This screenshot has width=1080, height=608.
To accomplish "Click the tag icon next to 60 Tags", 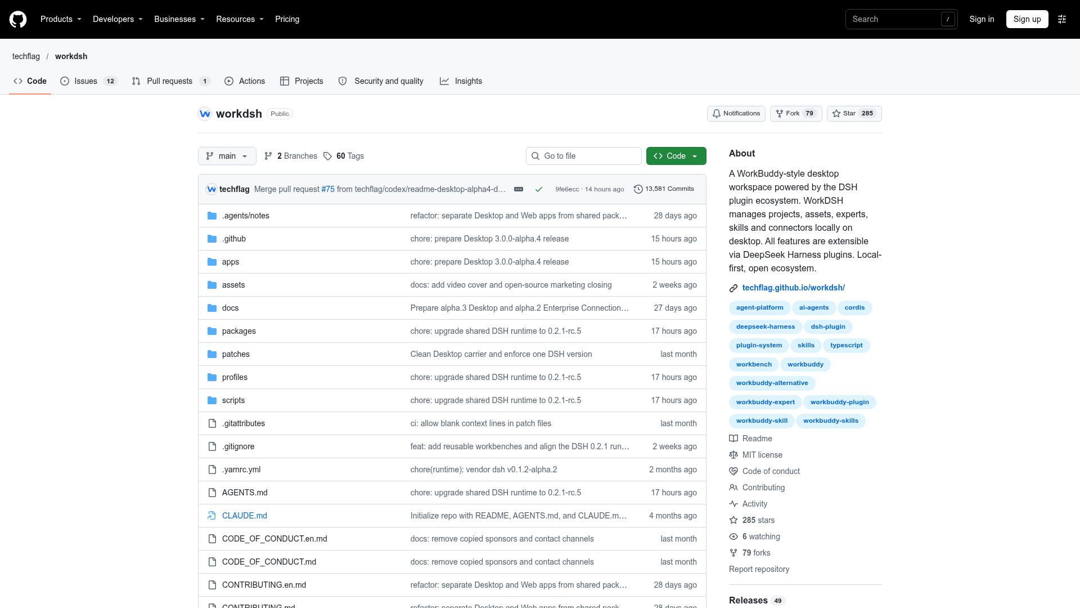I will 327,156.
